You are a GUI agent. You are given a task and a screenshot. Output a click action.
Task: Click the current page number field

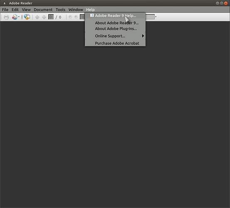coord(51,17)
